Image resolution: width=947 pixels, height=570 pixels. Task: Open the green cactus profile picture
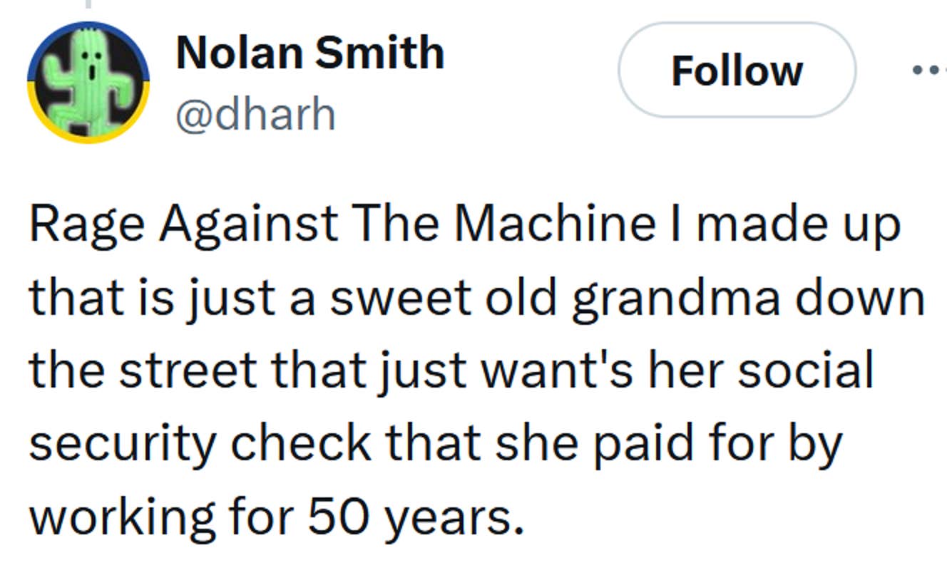88,82
